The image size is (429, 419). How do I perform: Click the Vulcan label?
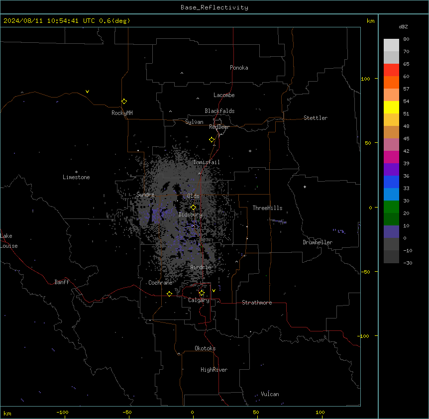[x=270, y=394]
